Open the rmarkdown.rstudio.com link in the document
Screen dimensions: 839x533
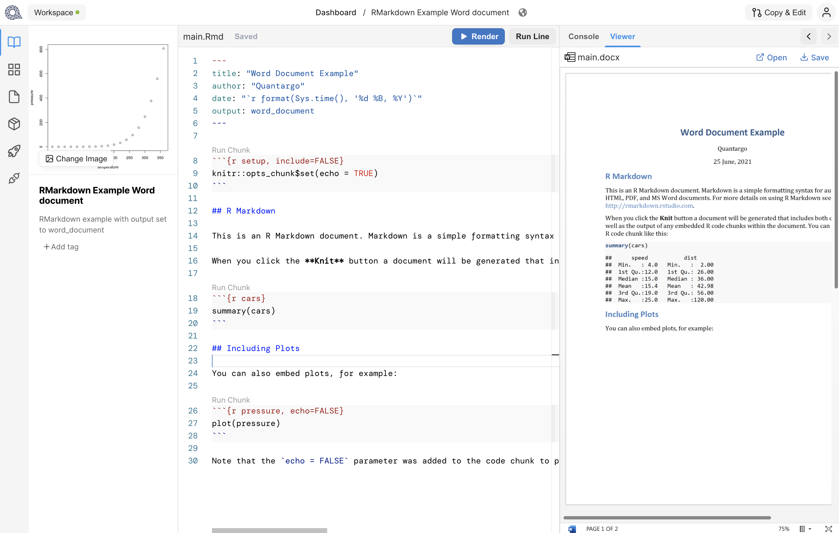(x=649, y=206)
